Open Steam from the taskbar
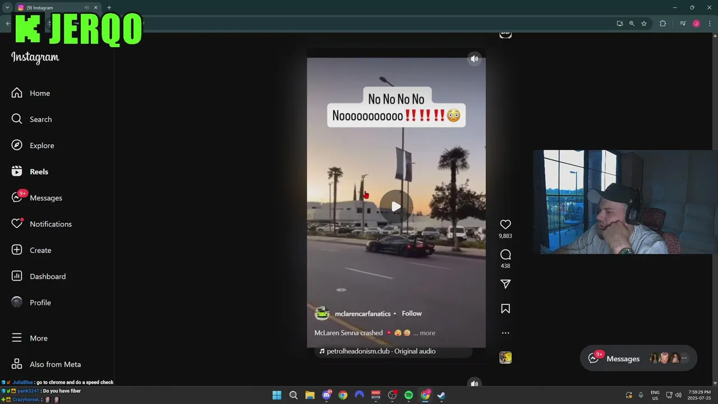This screenshot has width=718, height=404. coord(441,395)
